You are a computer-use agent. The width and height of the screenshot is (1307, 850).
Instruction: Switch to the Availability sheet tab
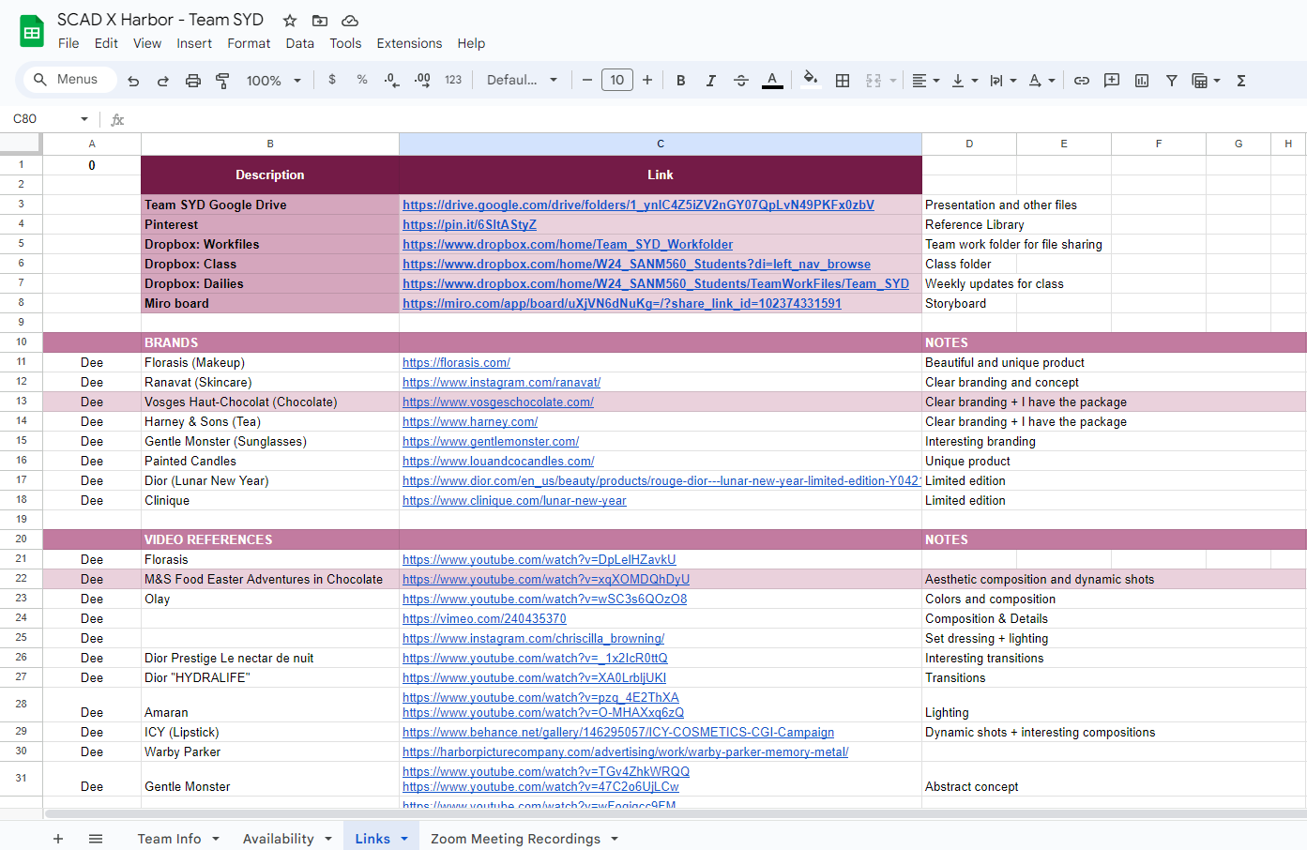click(x=279, y=839)
